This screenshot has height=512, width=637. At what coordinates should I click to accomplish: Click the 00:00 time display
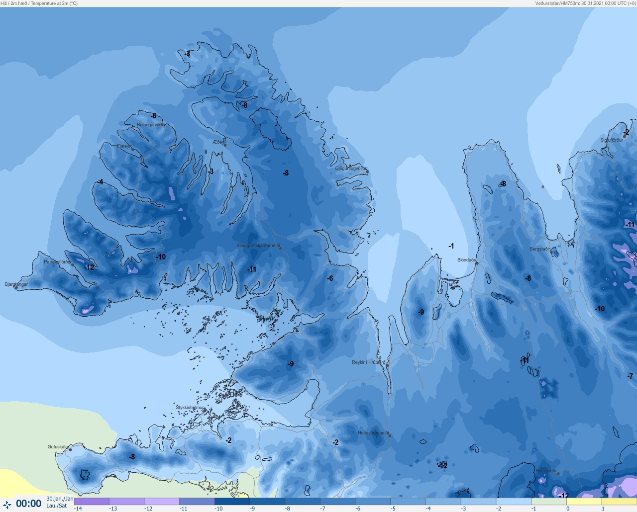point(29,504)
